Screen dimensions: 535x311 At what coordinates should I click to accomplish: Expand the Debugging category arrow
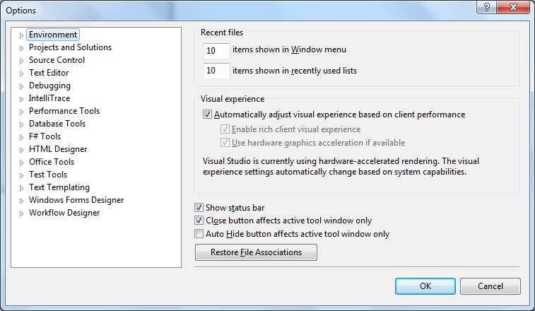pos(22,86)
